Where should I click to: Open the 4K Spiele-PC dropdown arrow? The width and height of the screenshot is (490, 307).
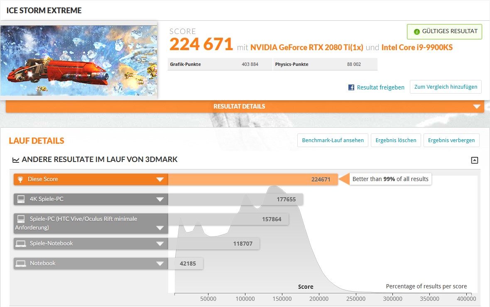(x=160, y=199)
